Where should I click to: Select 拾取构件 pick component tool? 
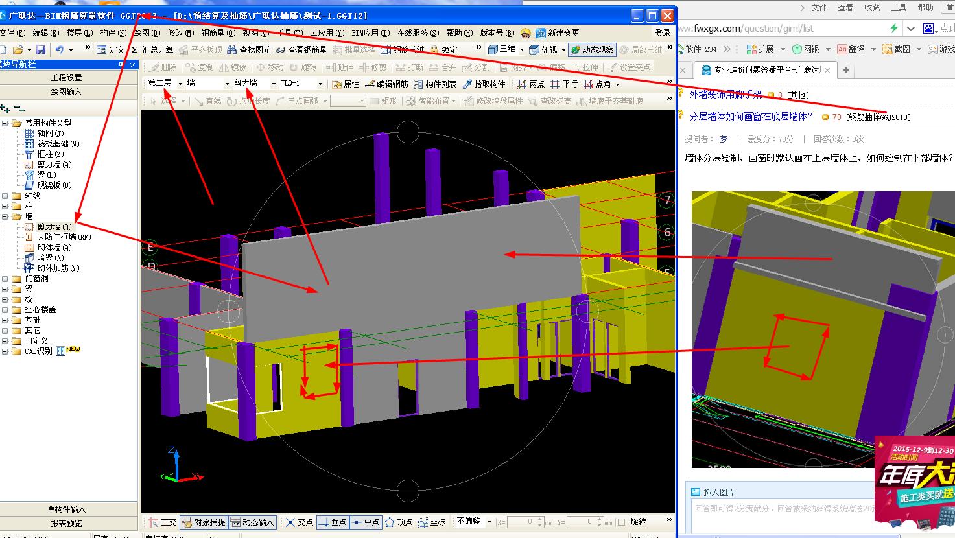[x=484, y=84]
